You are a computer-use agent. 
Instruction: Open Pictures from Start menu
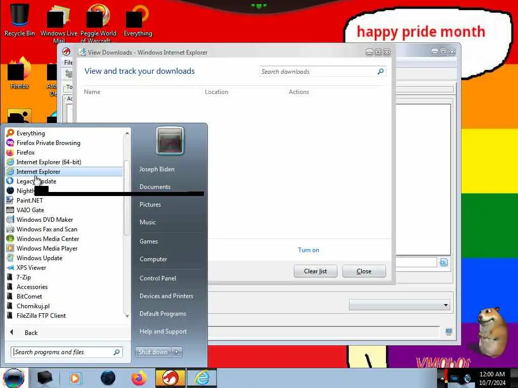[x=150, y=205]
